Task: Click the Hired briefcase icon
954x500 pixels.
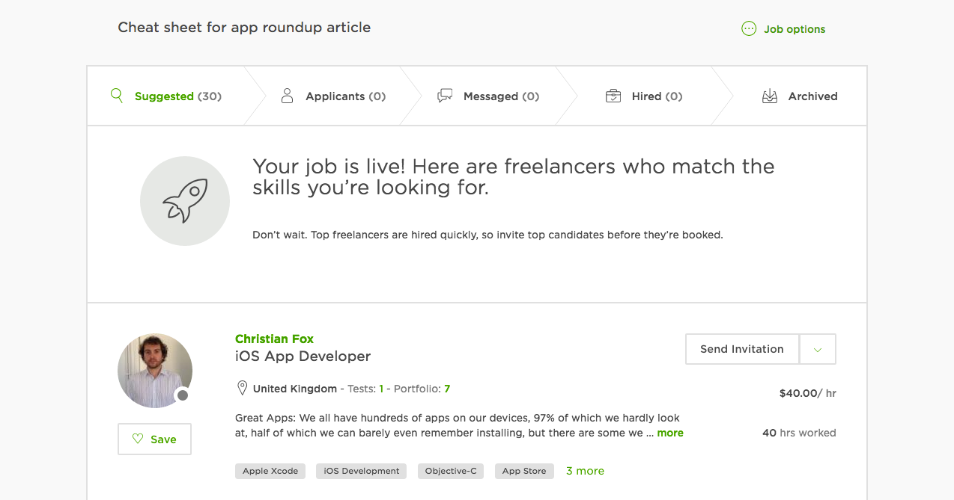Action: coord(613,96)
